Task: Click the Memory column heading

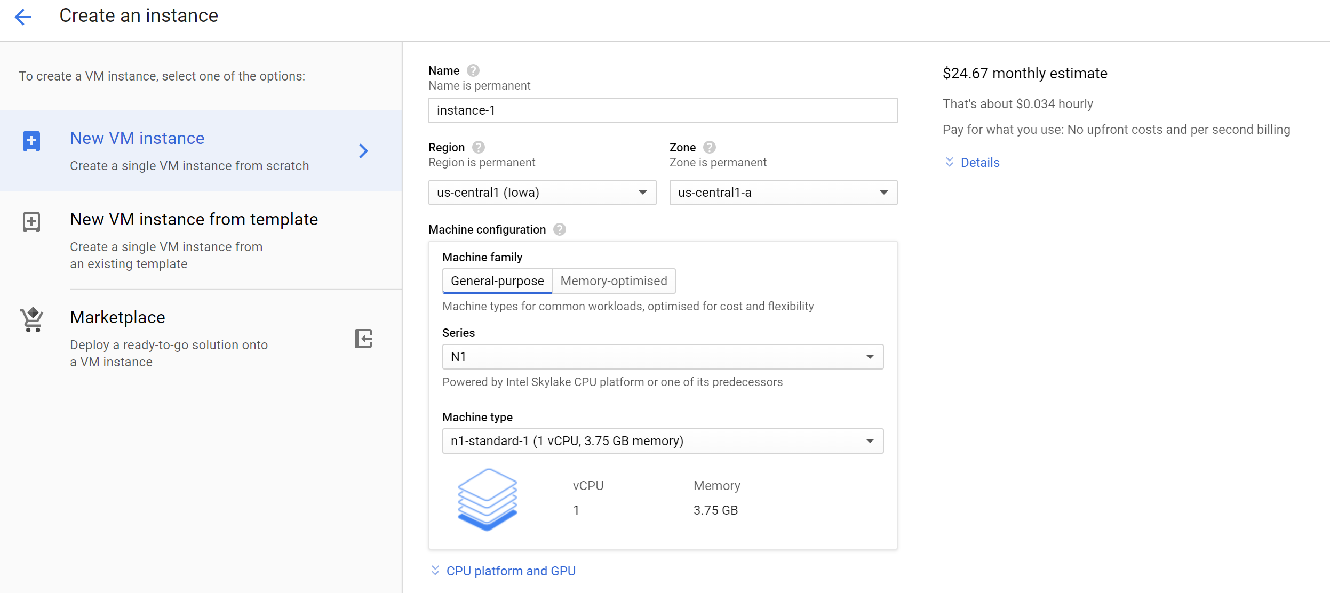Action: (x=716, y=486)
